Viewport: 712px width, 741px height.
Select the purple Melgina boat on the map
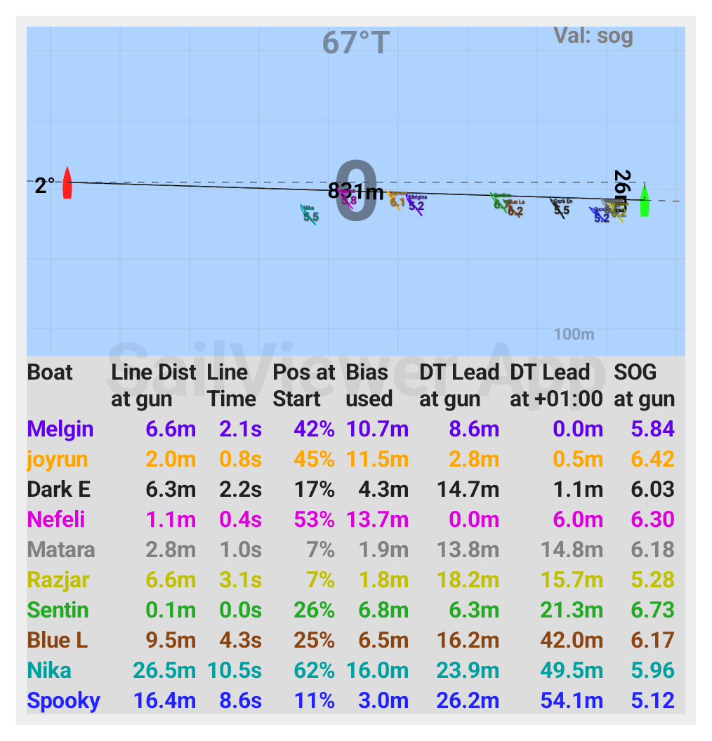pos(416,203)
